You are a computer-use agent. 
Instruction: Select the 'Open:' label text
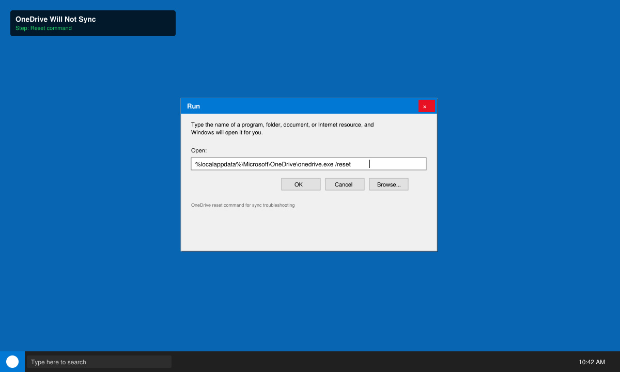point(199,150)
